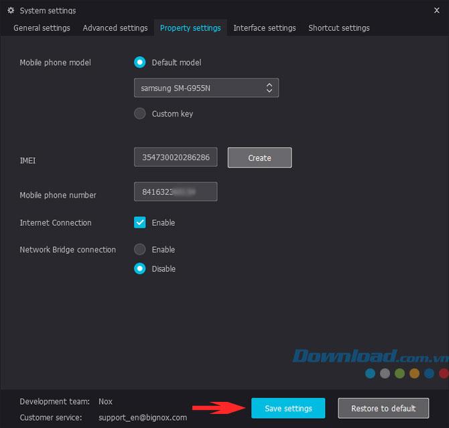Screen dimensions: 449x428
Task: Click the Save settings button
Action: click(x=288, y=408)
